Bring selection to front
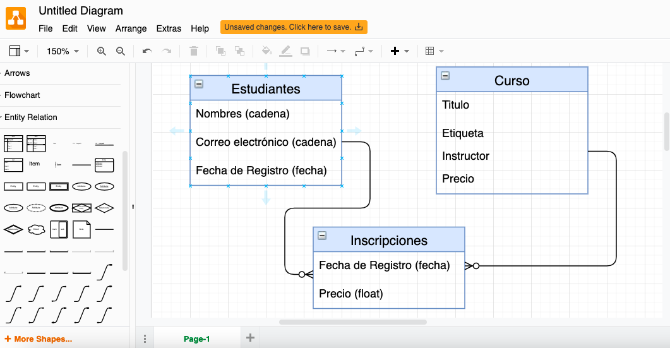 [x=220, y=51]
